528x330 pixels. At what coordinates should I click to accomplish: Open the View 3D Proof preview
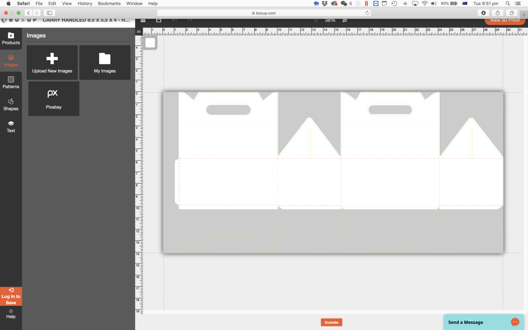tap(504, 20)
